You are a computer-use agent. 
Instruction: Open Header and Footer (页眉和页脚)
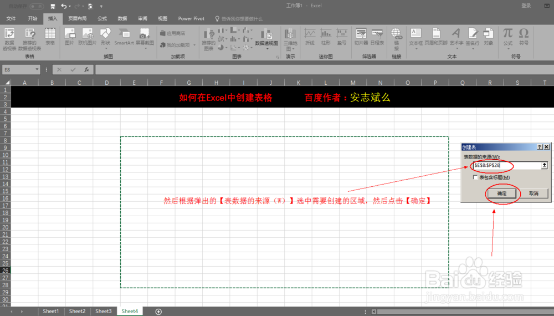(437, 37)
